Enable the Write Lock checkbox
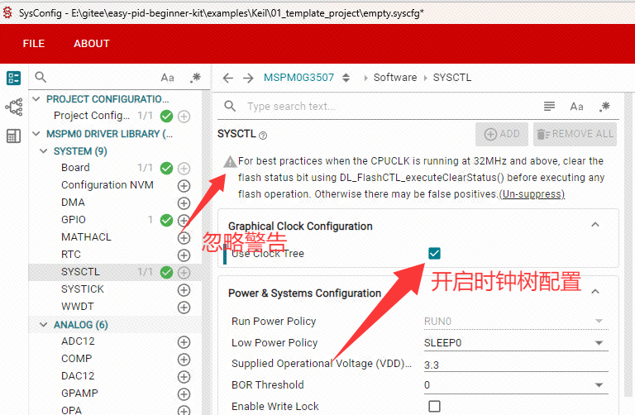This screenshot has width=635, height=415. coord(434,406)
